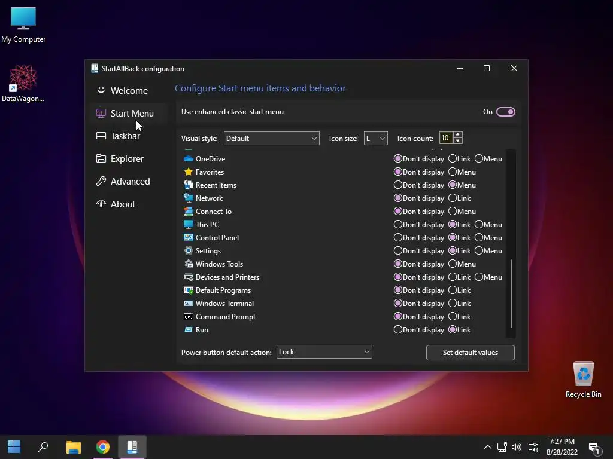The width and height of the screenshot is (613, 459).
Task: Increase Icon count with up arrow
Action: click(x=457, y=135)
